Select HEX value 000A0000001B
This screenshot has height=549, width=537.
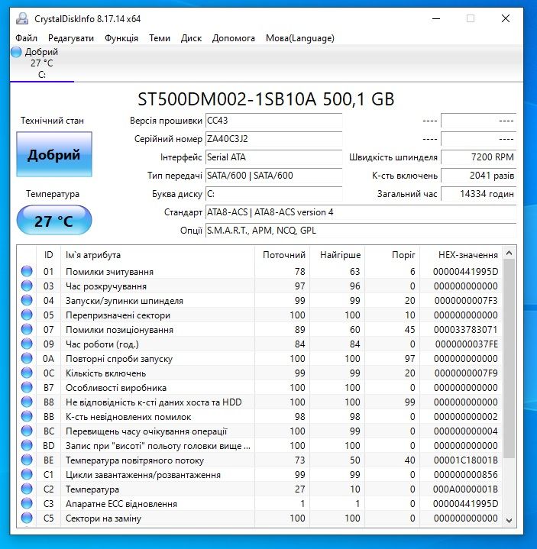click(465, 489)
